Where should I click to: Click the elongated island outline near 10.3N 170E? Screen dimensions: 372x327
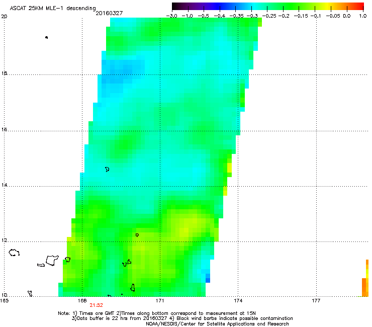click(x=133, y=288)
